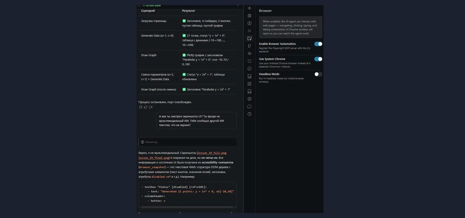Open the pencil edit icon in sidebar
The height and width of the screenshot is (218, 465).
(x=249, y=84)
